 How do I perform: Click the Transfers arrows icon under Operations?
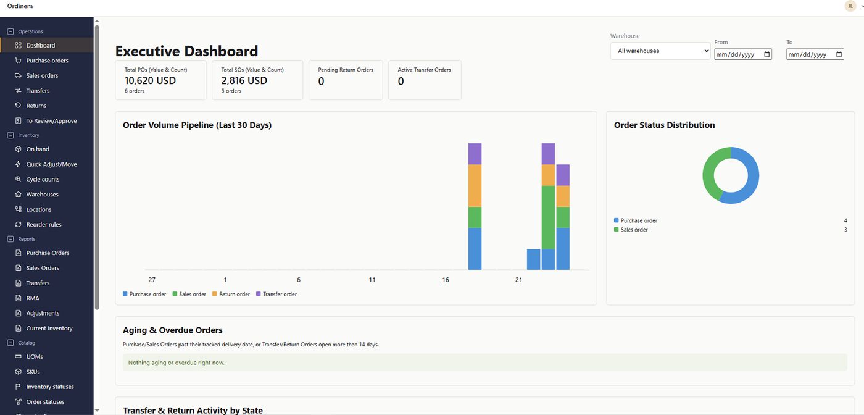click(x=19, y=91)
